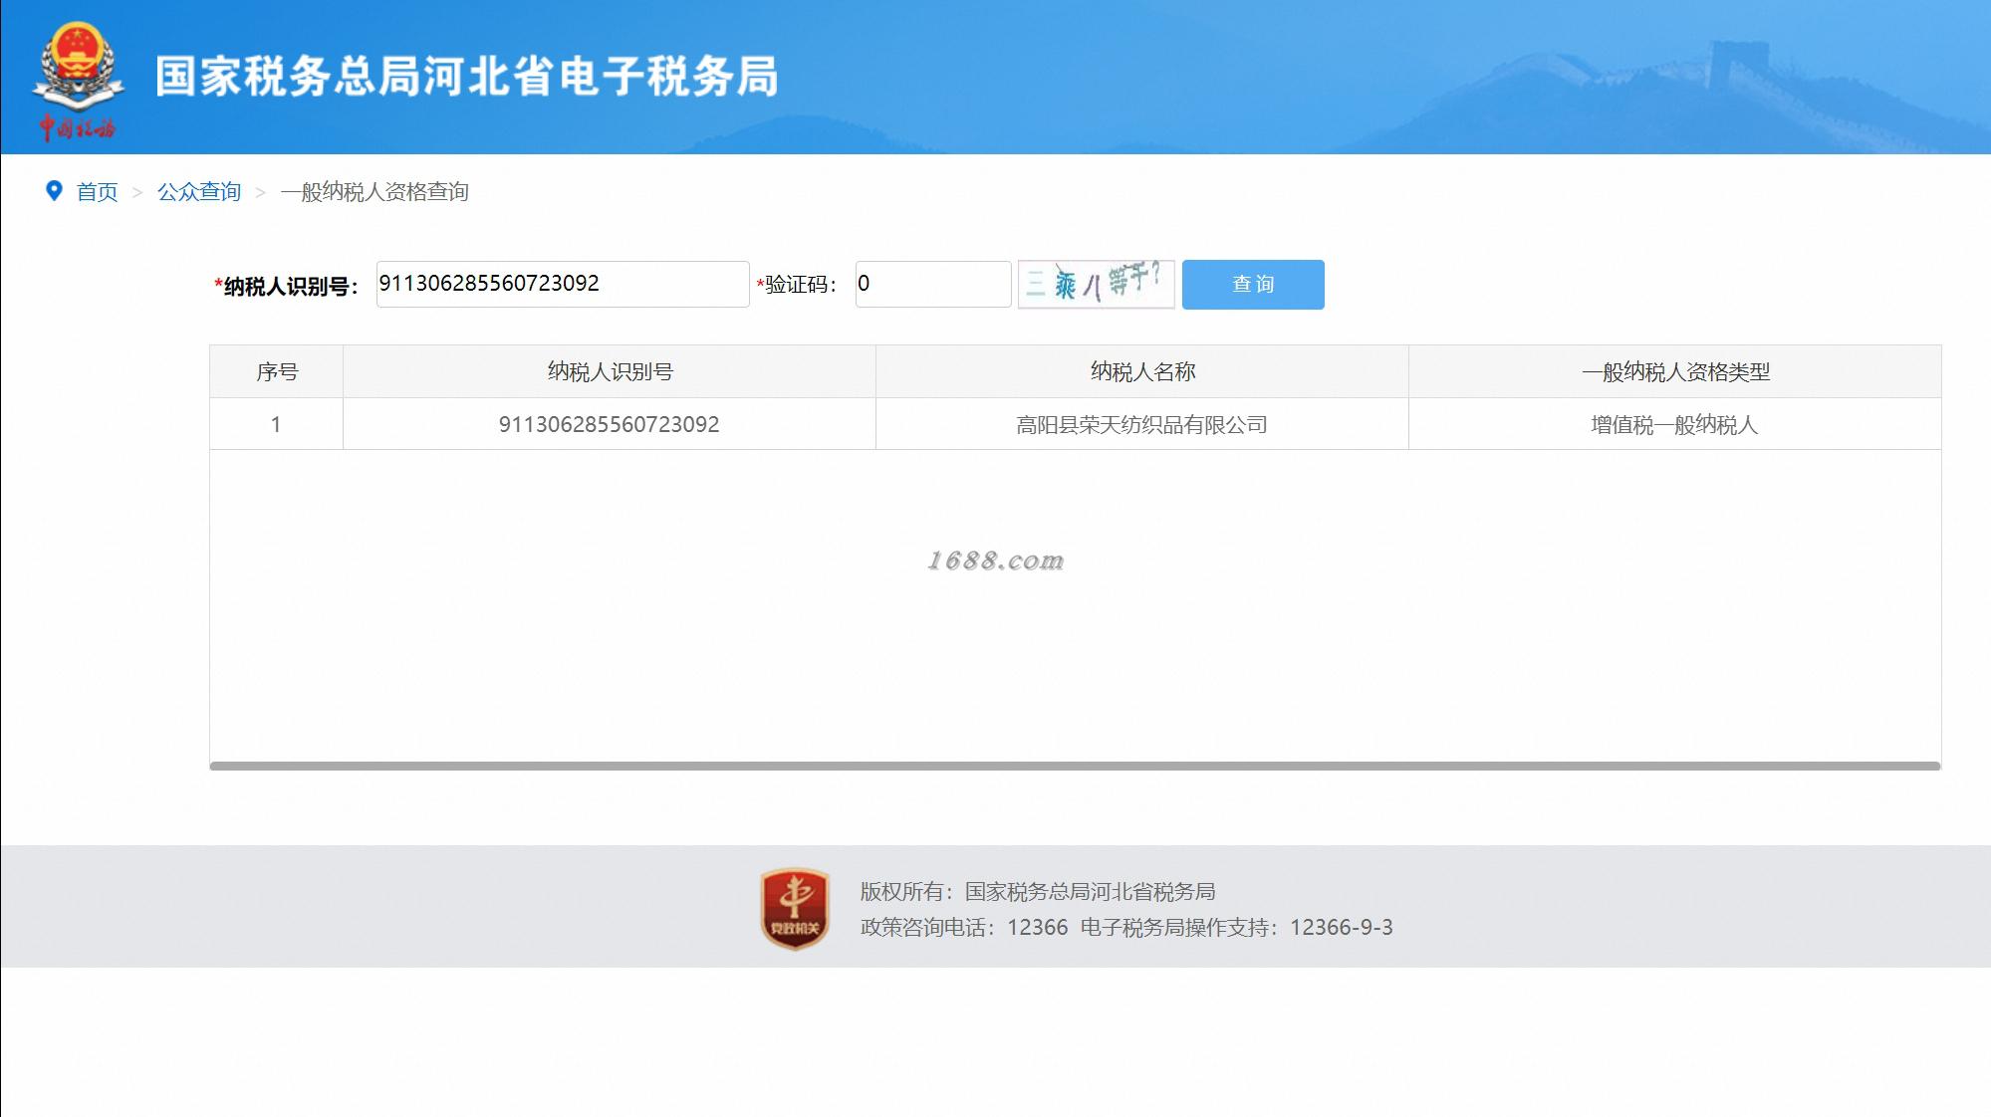This screenshot has width=1991, height=1117.
Task: Click the 纳税人名称 column header
Action: [1141, 372]
